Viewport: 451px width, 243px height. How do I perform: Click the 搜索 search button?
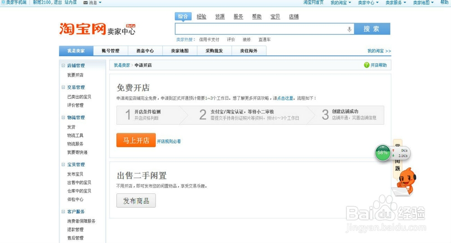(372, 29)
